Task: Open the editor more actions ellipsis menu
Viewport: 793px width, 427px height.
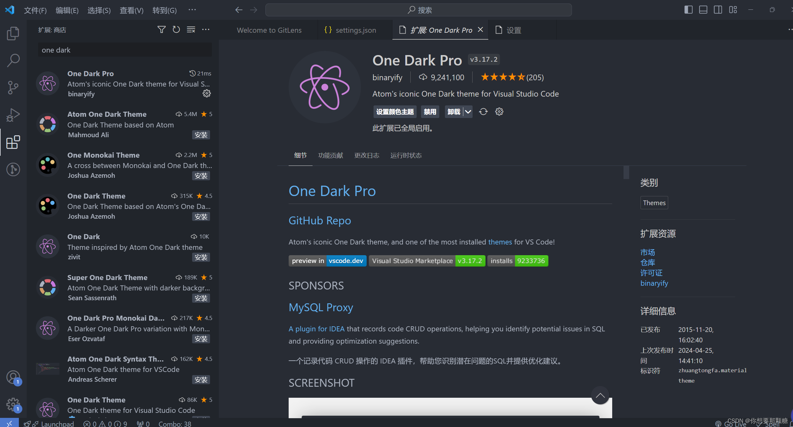Action: (x=790, y=29)
